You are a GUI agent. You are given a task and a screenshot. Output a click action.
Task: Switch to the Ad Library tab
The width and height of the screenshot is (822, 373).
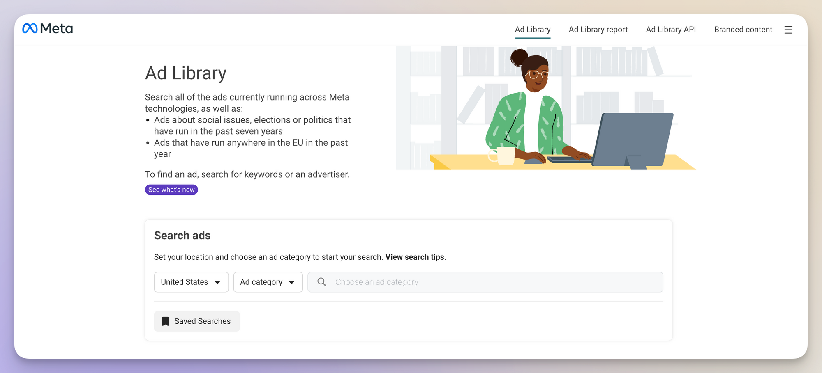[532, 30]
